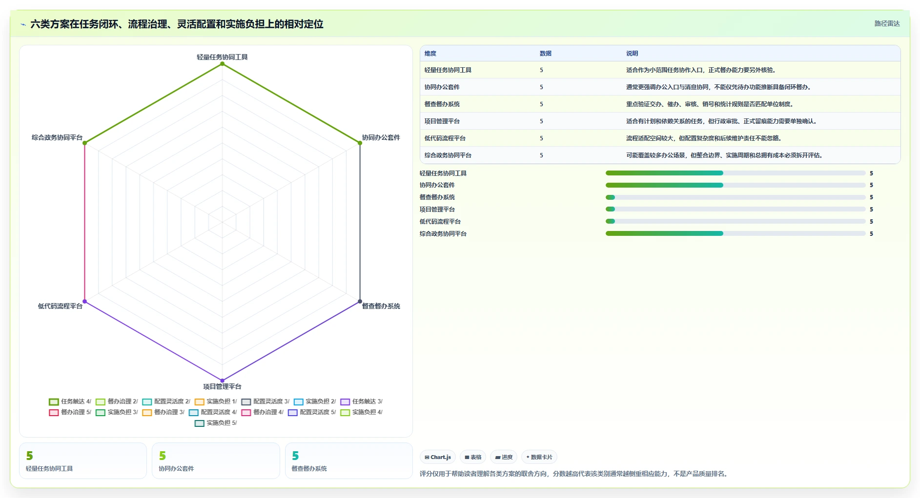Screen dimensions: 920x498
Task: Click the 维度 column header
Action: coord(430,54)
